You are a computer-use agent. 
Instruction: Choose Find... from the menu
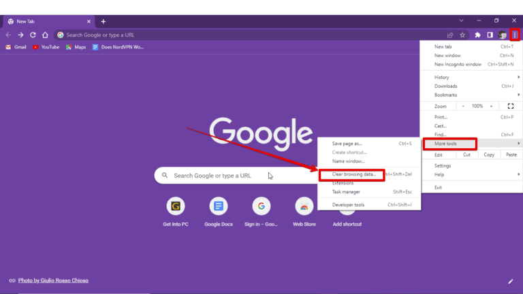point(472,134)
